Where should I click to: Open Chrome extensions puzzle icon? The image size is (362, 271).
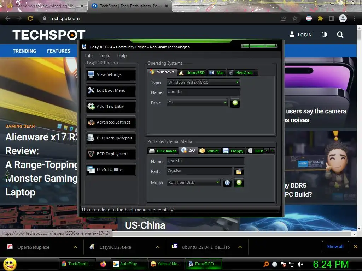[x=320, y=18]
